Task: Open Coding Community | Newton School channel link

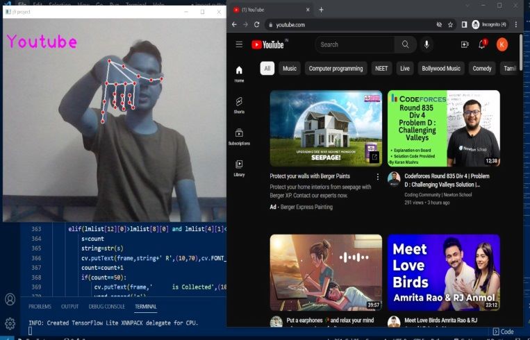Action: [438, 195]
